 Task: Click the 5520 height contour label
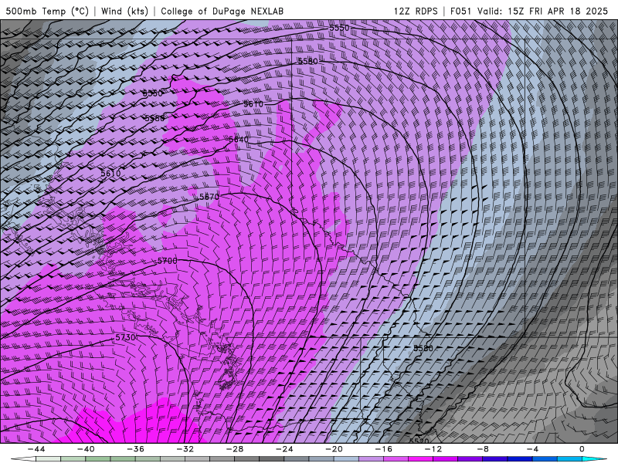[x=419, y=441]
